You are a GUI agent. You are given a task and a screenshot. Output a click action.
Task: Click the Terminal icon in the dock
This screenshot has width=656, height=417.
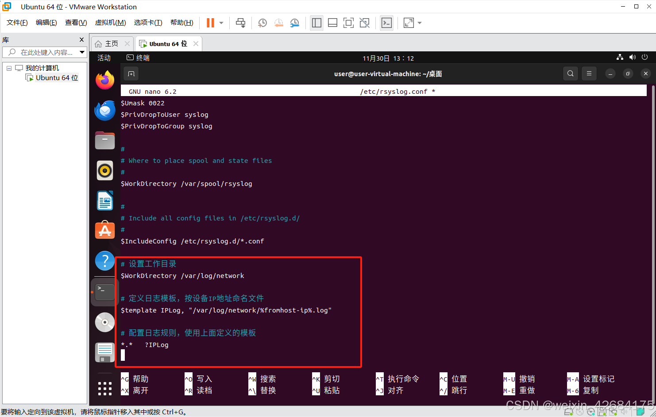(104, 291)
